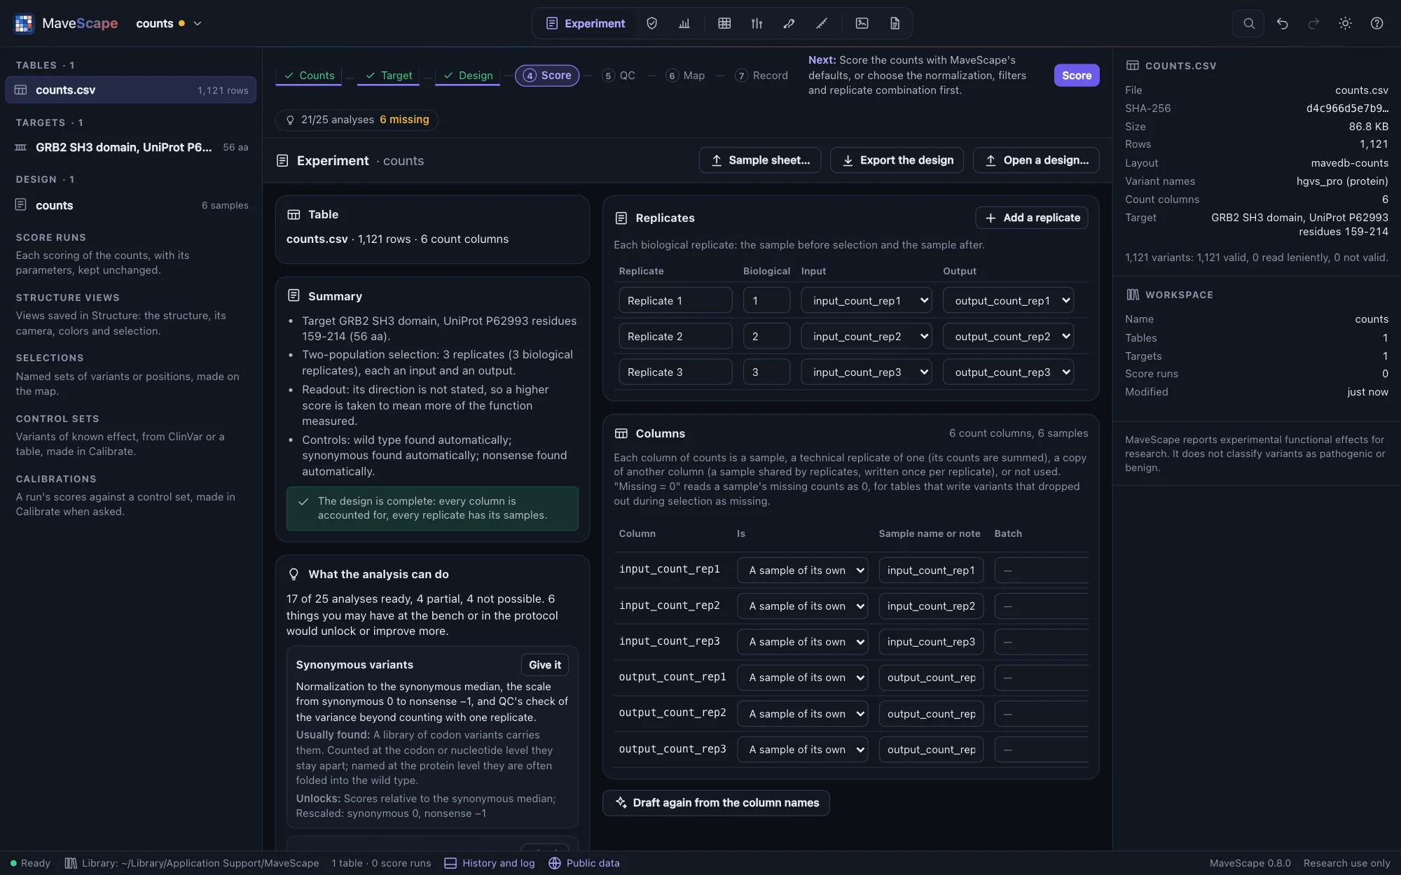Screen dimensions: 1401x875
Task: Open the image figure view icon
Action: [x=862, y=23]
